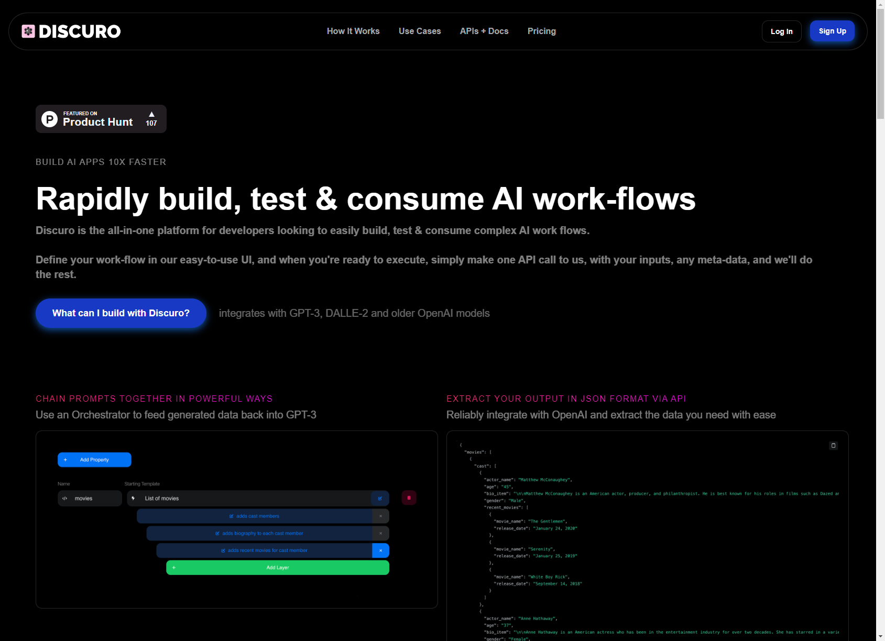Click the 'List of movies' starting template field
Viewport: 885px width, 641px height.
(249, 499)
